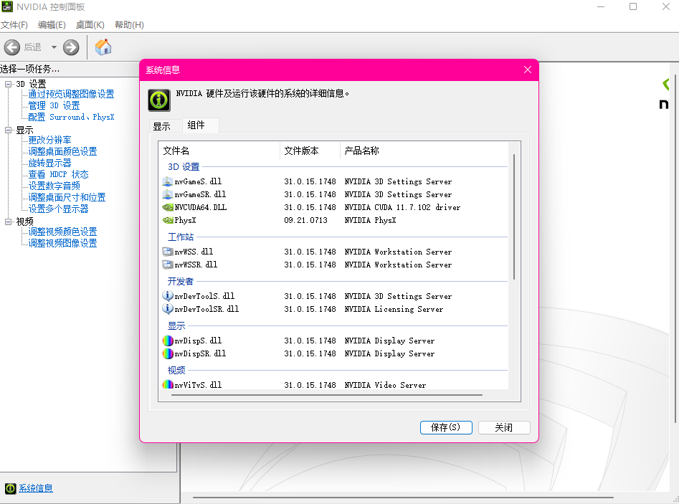Open 查看 HDCP 状态 task
The height and width of the screenshot is (504, 679).
coord(59,174)
